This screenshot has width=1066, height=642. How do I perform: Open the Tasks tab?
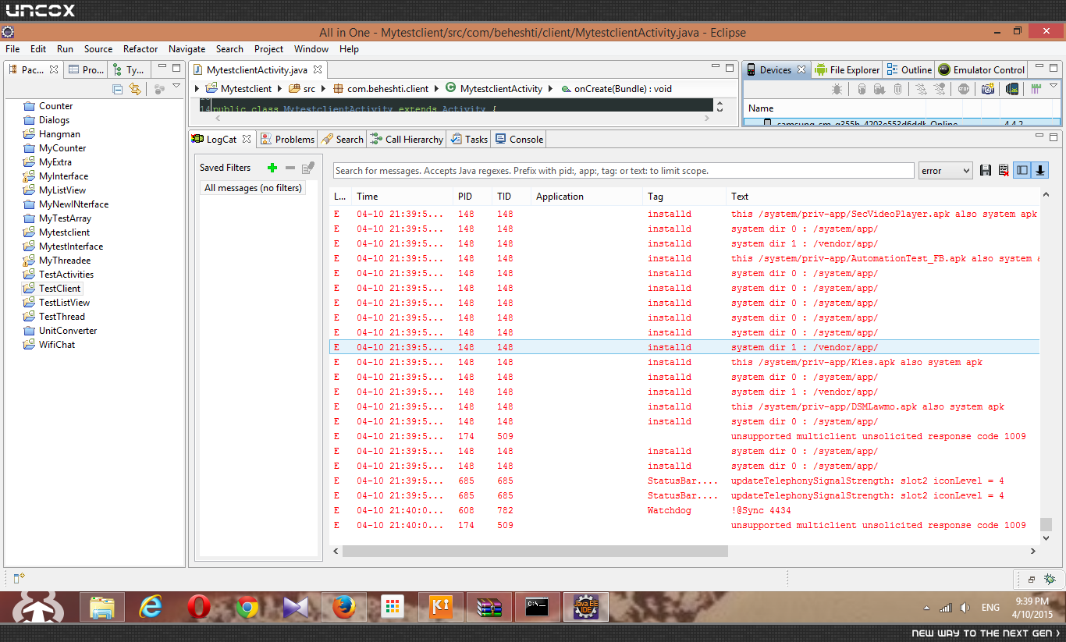tap(469, 140)
